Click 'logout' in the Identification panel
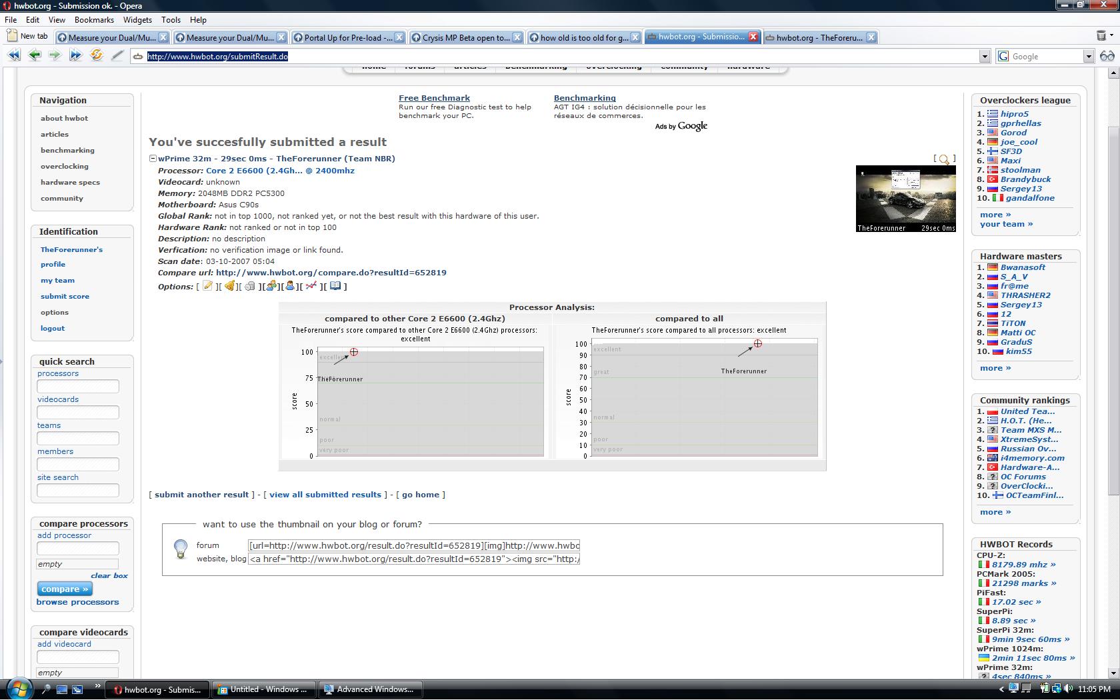 tap(53, 328)
